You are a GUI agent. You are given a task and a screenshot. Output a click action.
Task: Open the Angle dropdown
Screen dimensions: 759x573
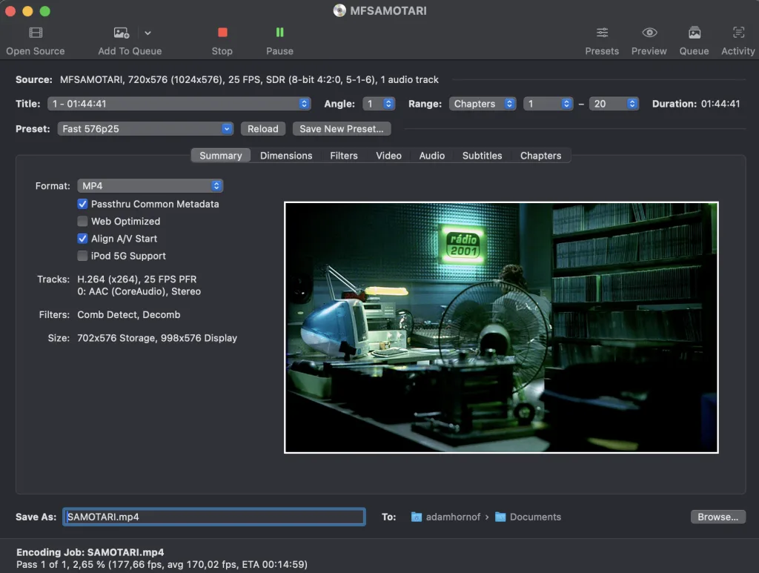(379, 104)
